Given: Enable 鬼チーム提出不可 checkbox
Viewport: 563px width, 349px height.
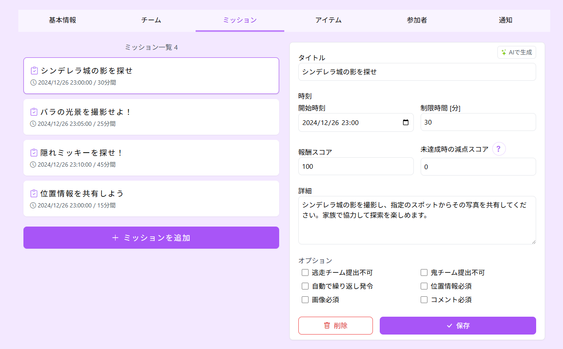Looking at the screenshot, I should [424, 272].
